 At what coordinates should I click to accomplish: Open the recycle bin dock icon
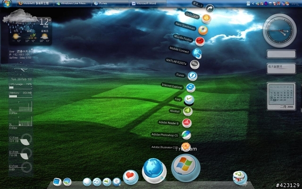click(x=240, y=178)
